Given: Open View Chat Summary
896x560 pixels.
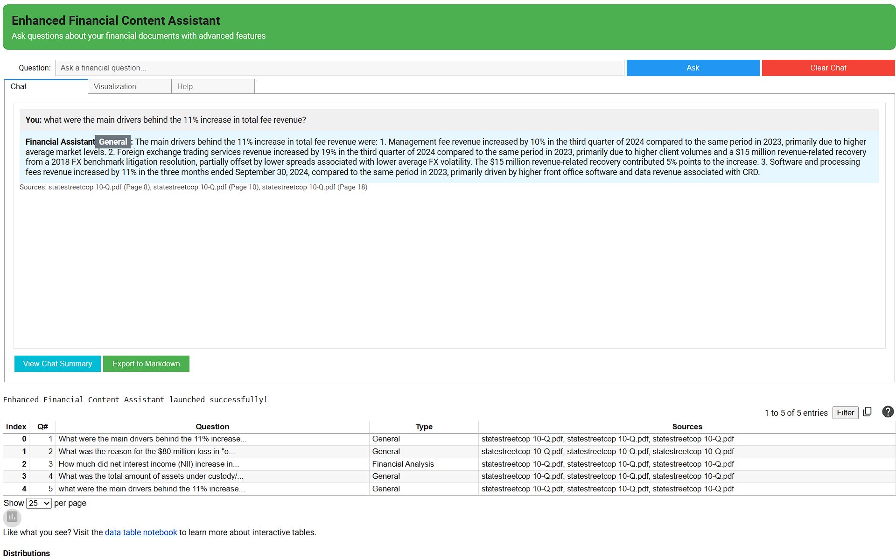Looking at the screenshot, I should 57,364.
